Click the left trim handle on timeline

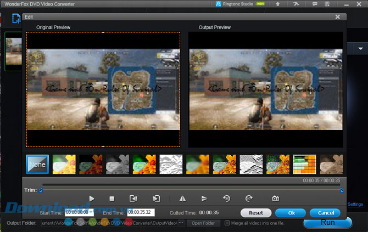(x=41, y=190)
